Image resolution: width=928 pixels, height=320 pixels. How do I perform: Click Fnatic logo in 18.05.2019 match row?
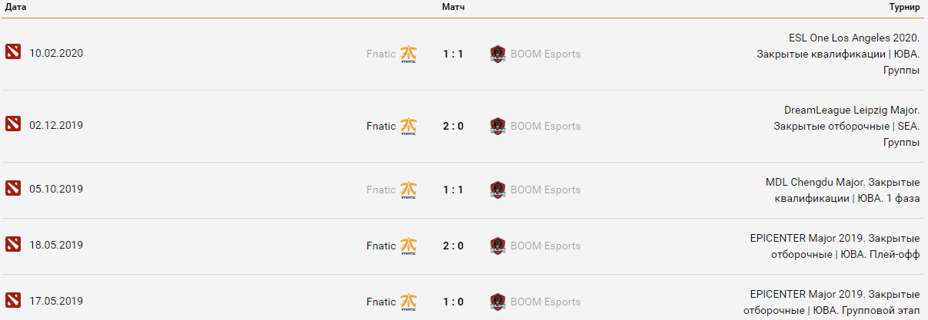click(410, 246)
